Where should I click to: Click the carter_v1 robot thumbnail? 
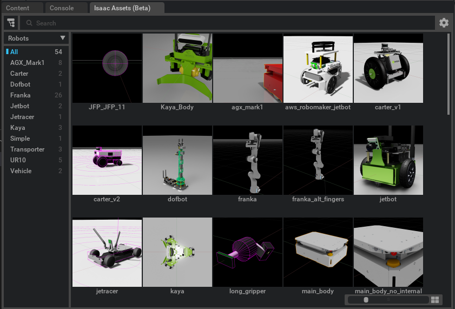pos(388,68)
